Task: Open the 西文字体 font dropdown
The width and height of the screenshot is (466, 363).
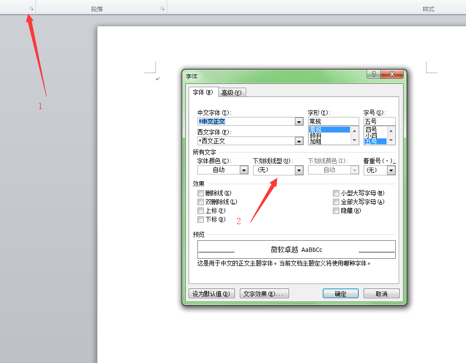Action: (300, 141)
